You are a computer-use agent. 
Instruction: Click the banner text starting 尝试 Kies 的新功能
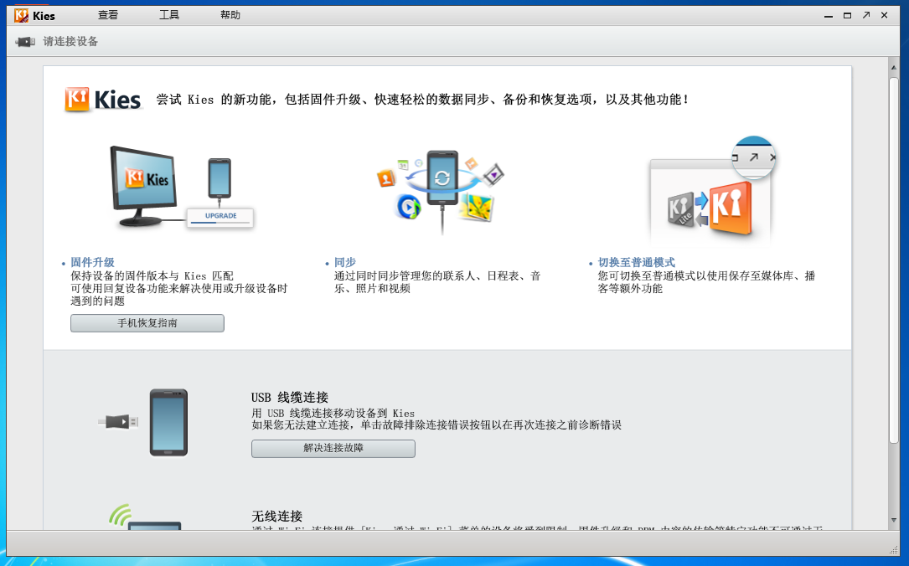[422, 100]
